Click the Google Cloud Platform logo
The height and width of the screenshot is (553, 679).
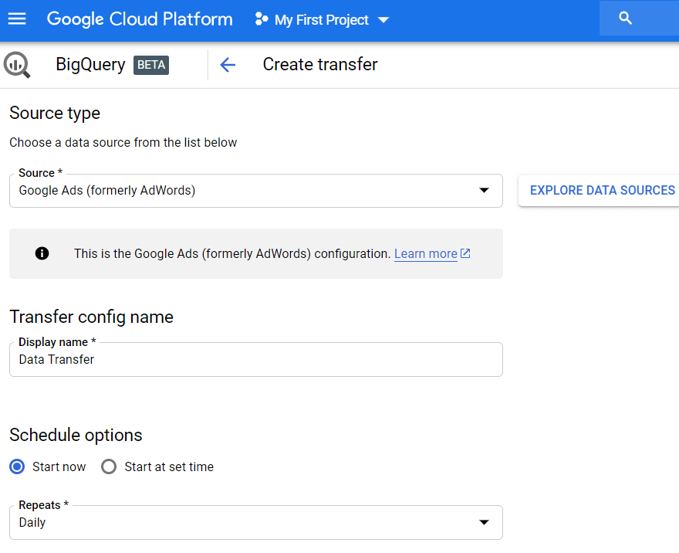point(140,19)
